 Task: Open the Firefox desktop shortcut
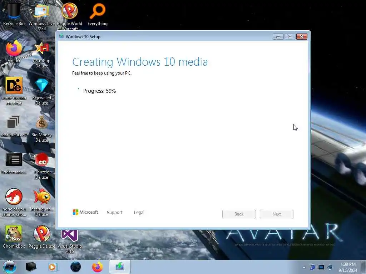tap(14, 51)
